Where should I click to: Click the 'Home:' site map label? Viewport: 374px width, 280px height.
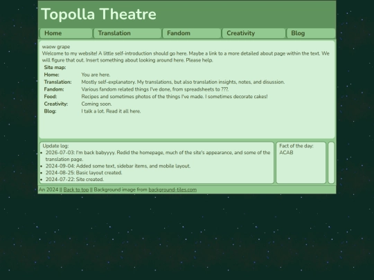coord(51,75)
